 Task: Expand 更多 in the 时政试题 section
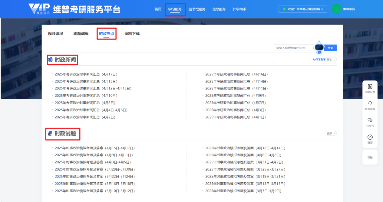330,133
